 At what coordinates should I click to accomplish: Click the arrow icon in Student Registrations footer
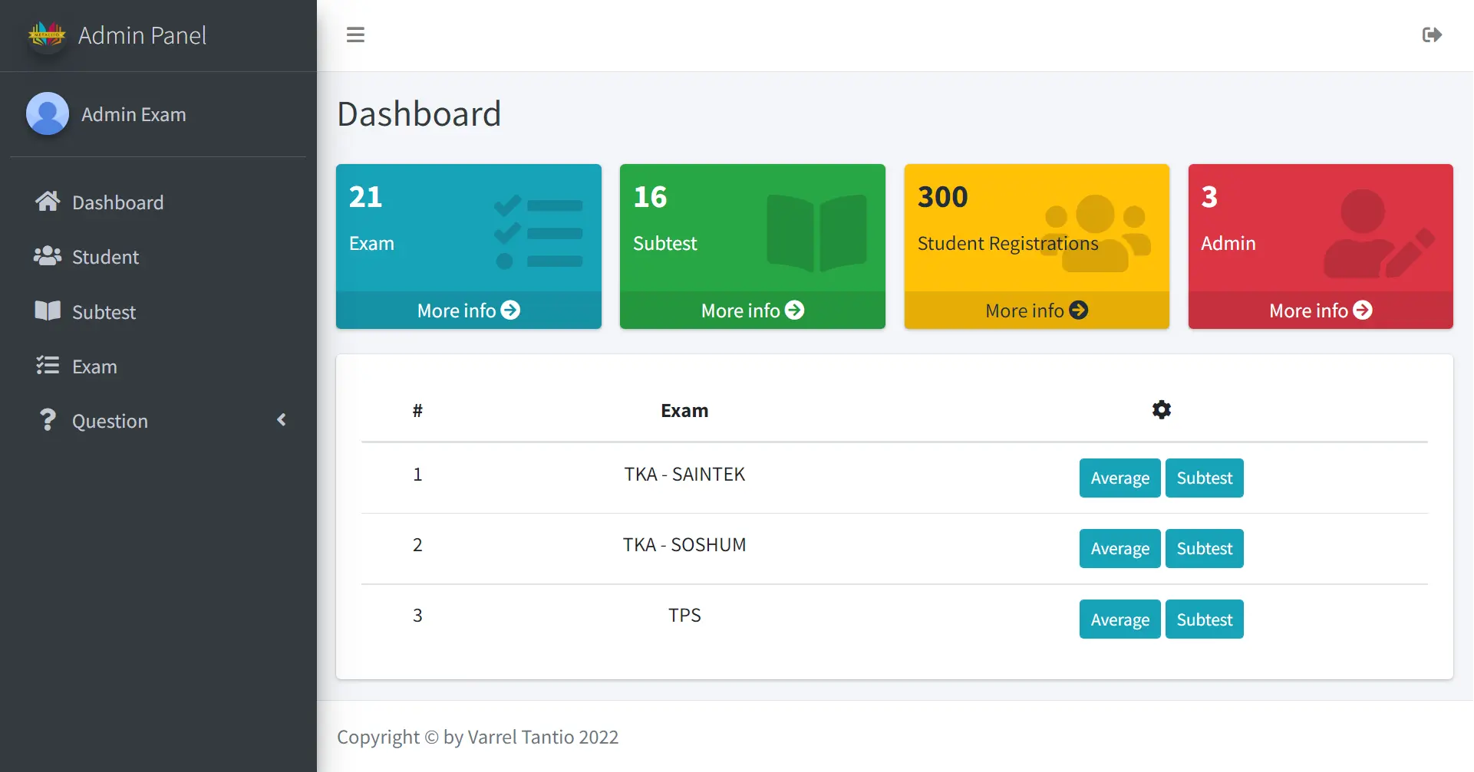coord(1079,310)
